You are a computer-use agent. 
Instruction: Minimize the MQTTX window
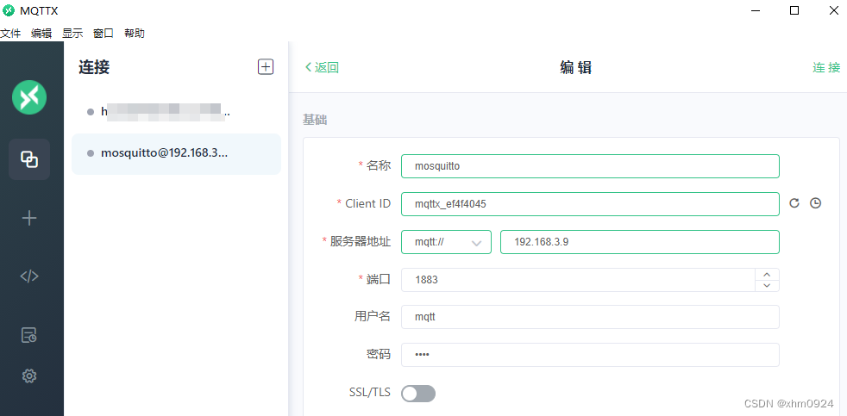pyautogui.click(x=754, y=10)
